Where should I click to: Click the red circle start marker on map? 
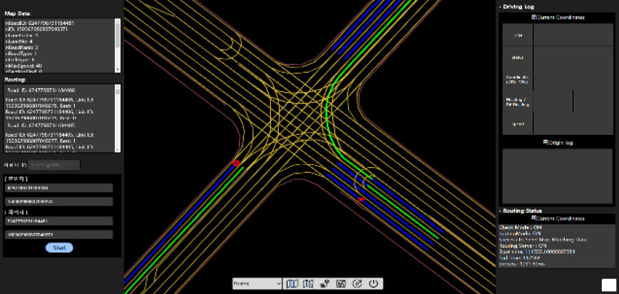click(x=236, y=163)
